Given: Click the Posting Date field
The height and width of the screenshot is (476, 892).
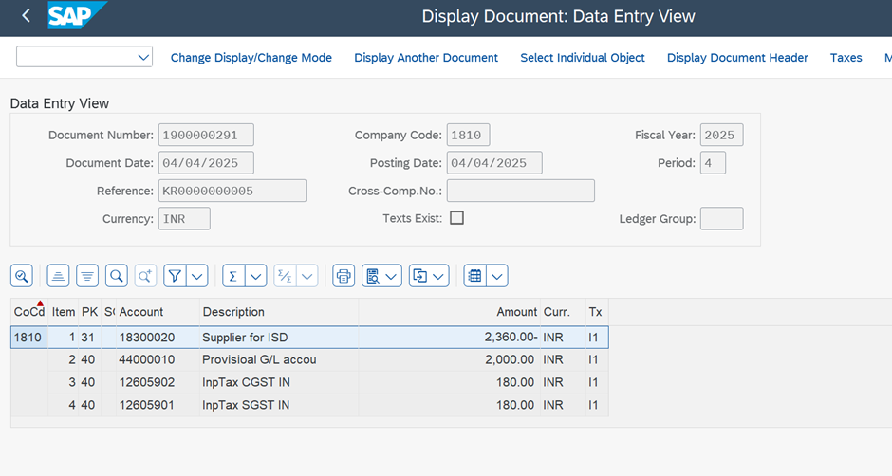Looking at the screenshot, I should point(494,163).
